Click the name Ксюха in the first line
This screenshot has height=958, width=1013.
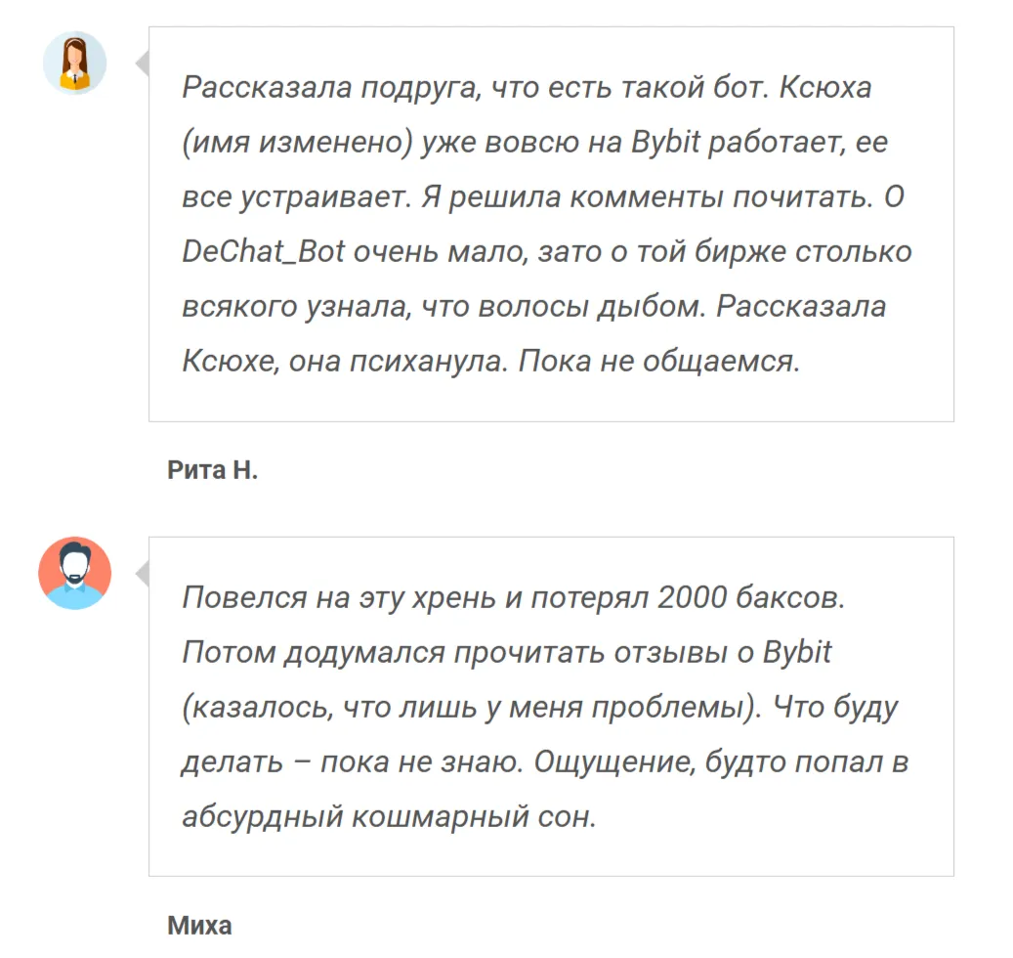825,87
